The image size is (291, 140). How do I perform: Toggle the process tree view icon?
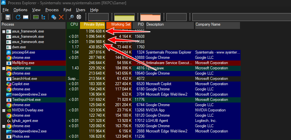pyautogui.click(x=43, y=17)
